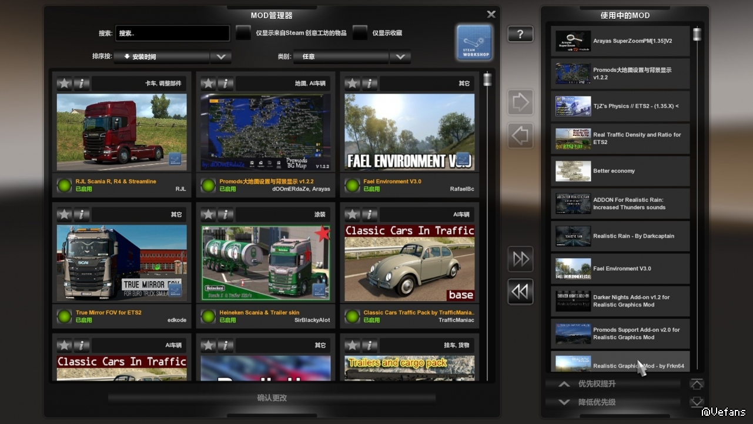Image resolution: width=753 pixels, height=424 pixels.
Task: Toggle 仅显示来自Steam创意工坊的物品 checkbox
Action: tap(243, 33)
